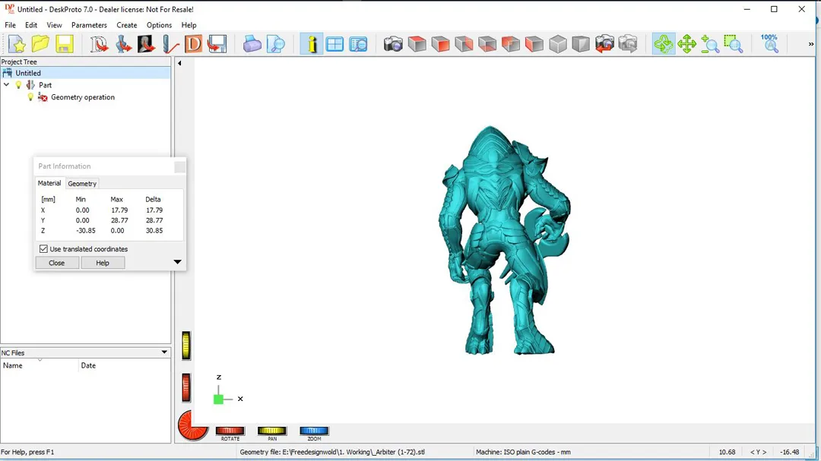Print using the printer icon

[x=252, y=44]
